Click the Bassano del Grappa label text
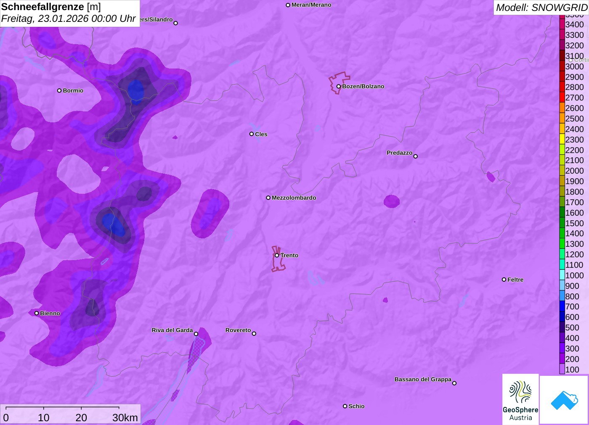The height and width of the screenshot is (425, 589). click(423, 379)
